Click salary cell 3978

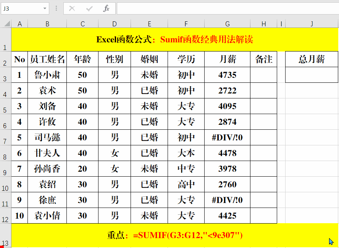coord(227,169)
